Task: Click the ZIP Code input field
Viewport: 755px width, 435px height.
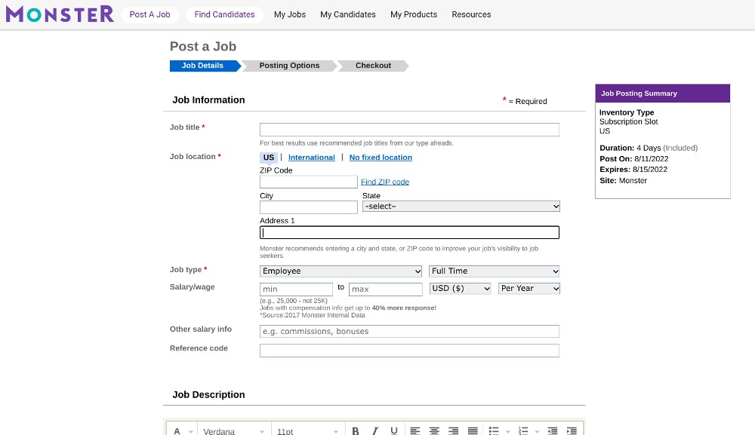Action: (309, 182)
